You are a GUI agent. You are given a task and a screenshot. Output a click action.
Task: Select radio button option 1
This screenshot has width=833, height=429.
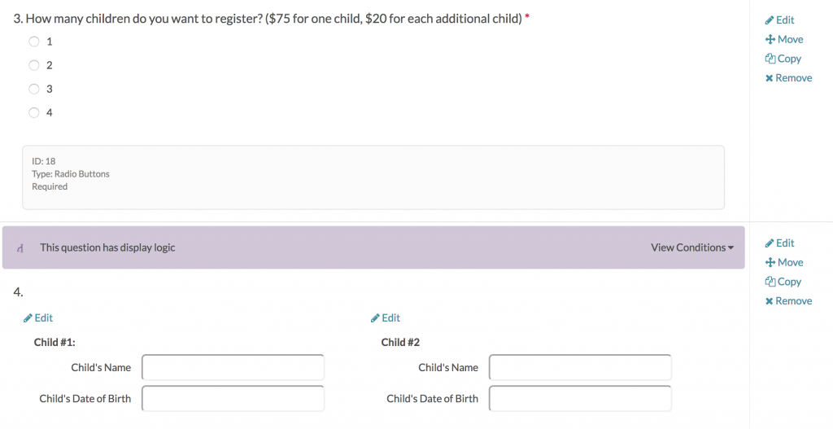(34, 42)
